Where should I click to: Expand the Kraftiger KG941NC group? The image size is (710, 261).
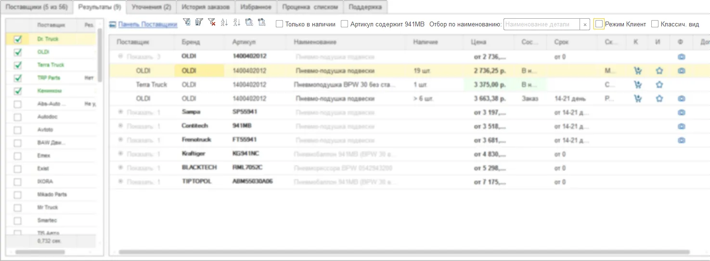tap(120, 154)
